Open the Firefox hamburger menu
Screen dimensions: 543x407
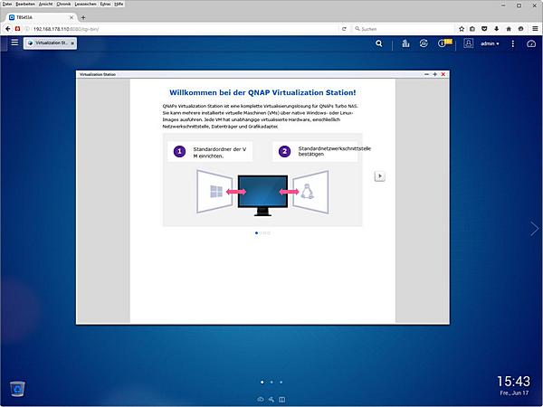[x=535, y=29]
